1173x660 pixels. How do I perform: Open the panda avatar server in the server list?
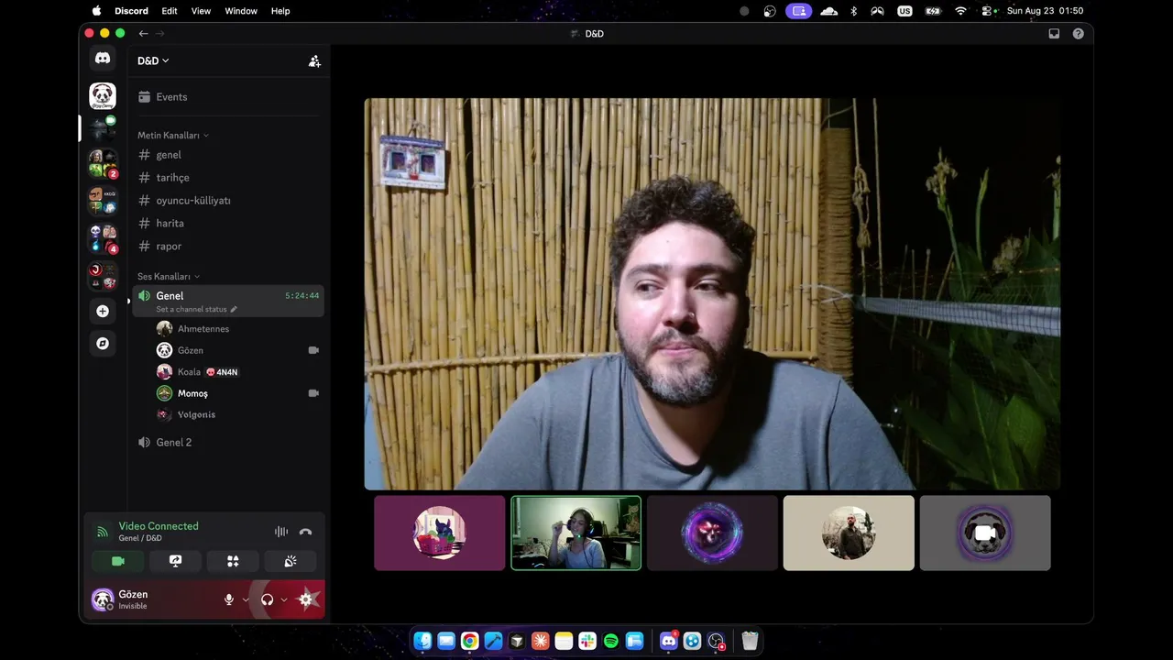(x=103, y=95)
